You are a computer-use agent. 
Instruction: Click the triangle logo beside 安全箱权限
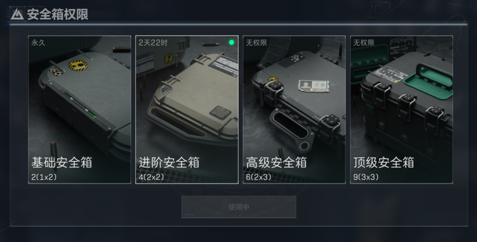click(x=17, y=14)
